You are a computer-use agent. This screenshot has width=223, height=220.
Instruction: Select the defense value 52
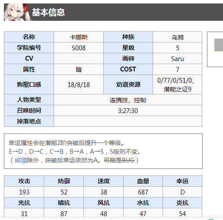[x=64, y=192]
